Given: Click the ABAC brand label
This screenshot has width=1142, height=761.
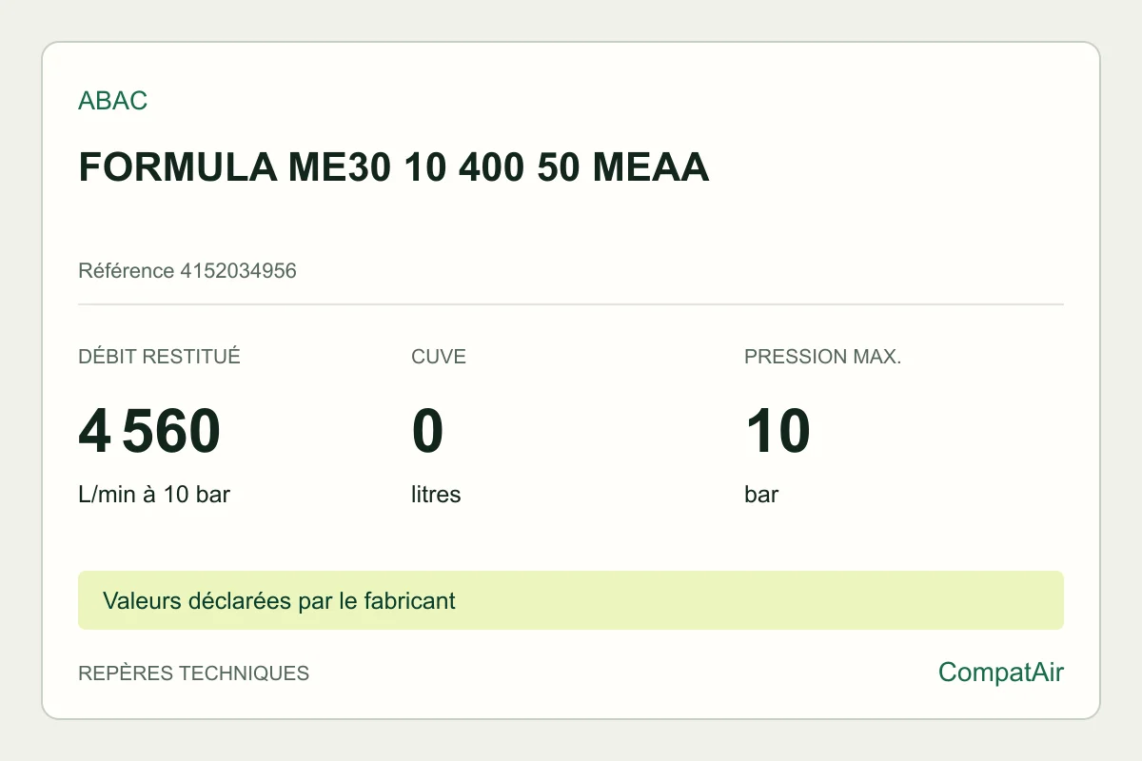Looking at the screenshot, I should (112, 101).
